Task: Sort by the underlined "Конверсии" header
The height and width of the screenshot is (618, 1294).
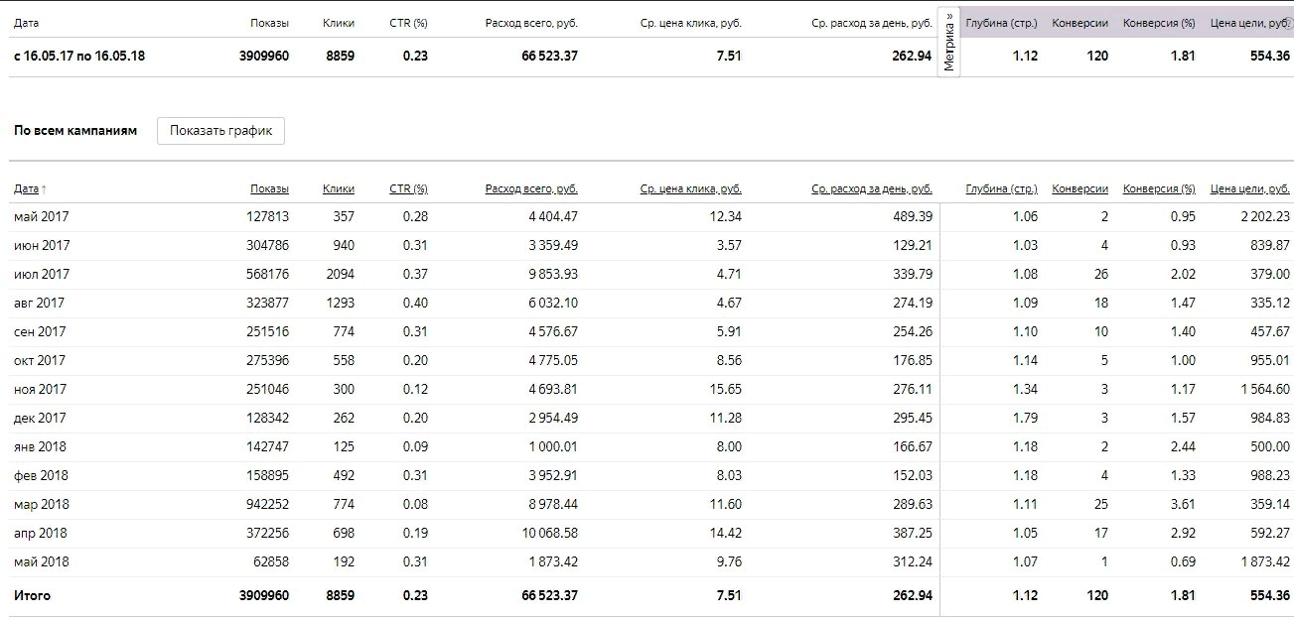Action: tap(1079, 188)
